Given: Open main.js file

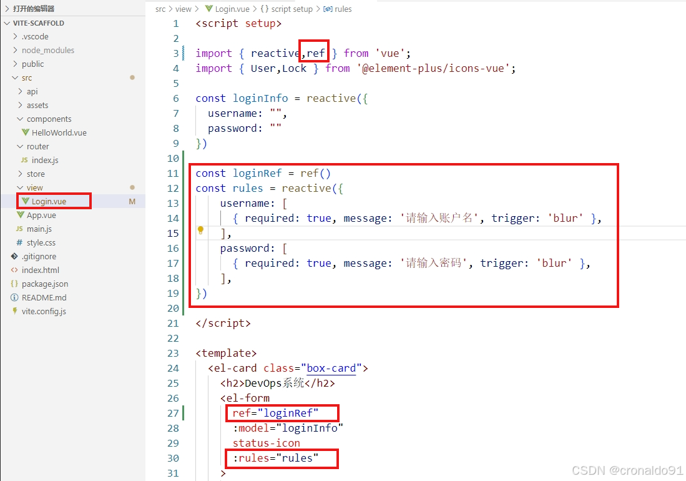Looking at the screenshot, I should [x=39, y=229].
